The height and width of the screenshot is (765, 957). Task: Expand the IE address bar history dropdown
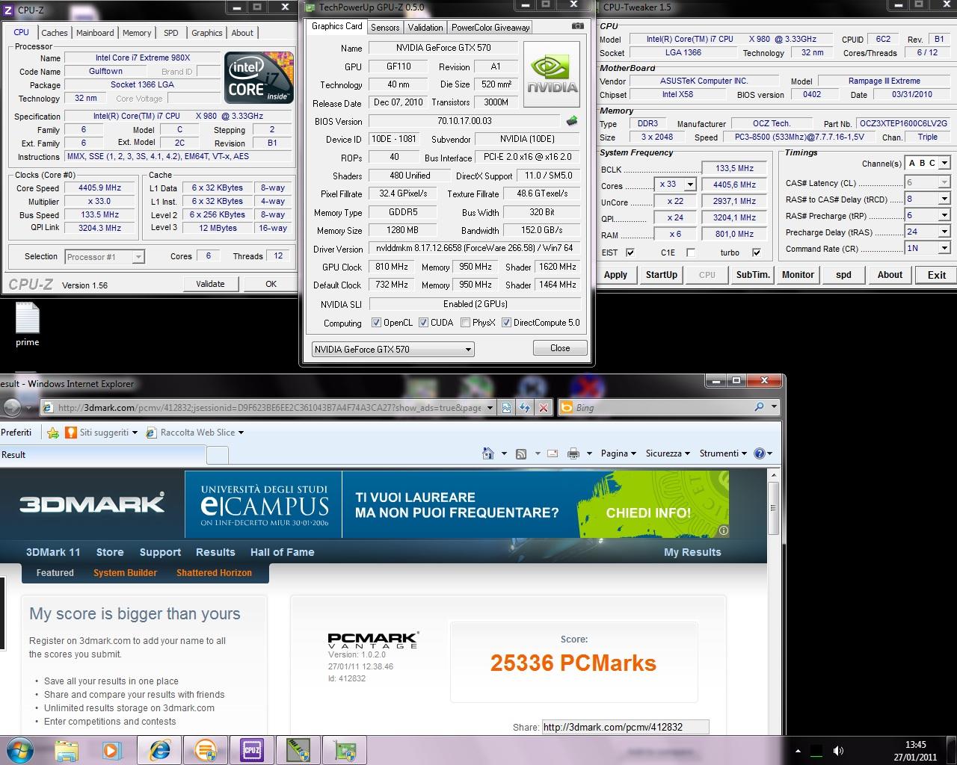coord(490,407)
